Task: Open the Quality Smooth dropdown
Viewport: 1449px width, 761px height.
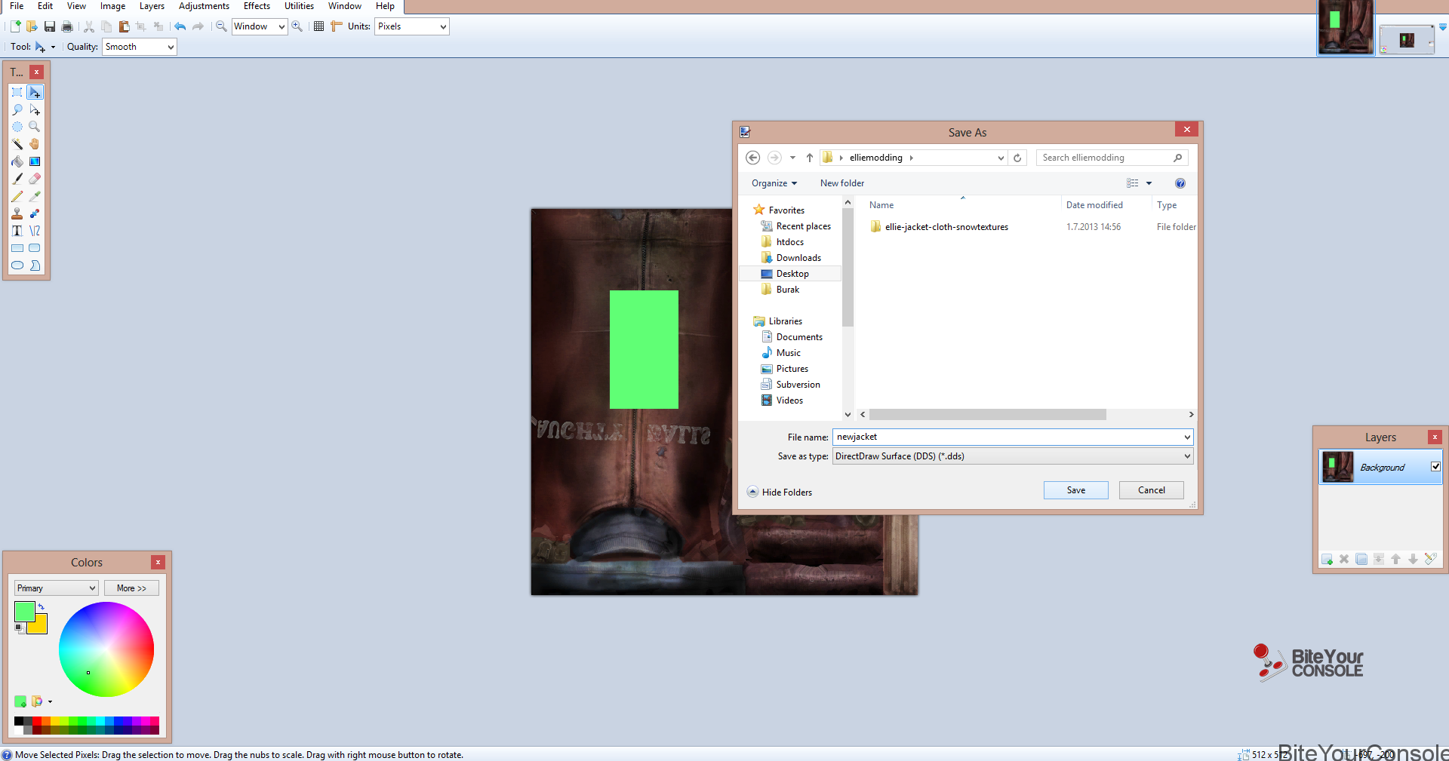Action: coord(140,47)
